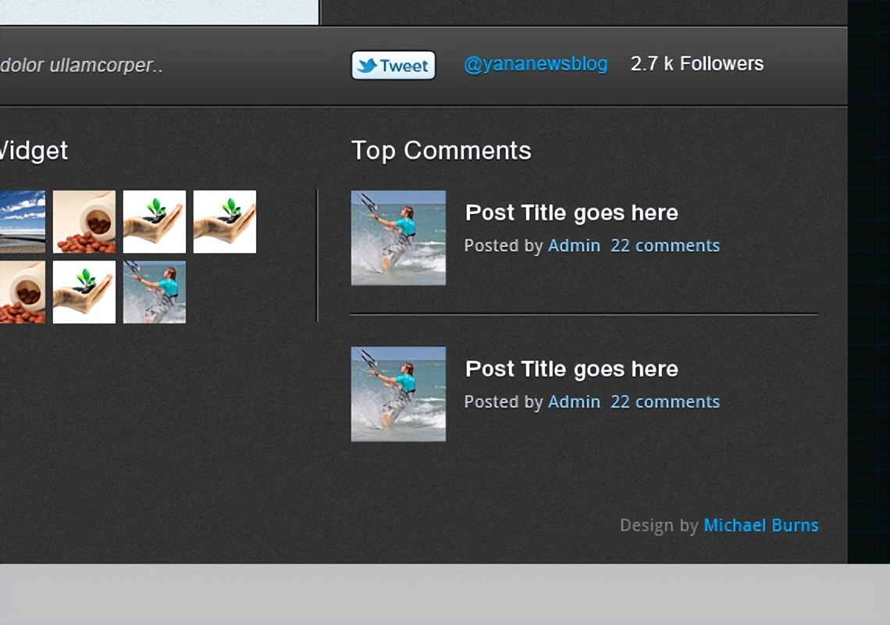Open the kitesurfer thumbnail in widget grid
The height and width of the screenshot is (625, 890).
tap(155, 292)
